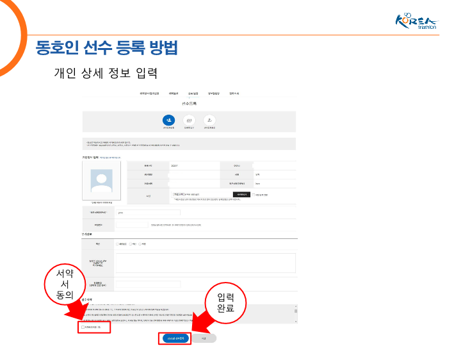Click the terms box scrollbar thumb
The width and height of the screenshot is (461, 346).
coord(296,311)
